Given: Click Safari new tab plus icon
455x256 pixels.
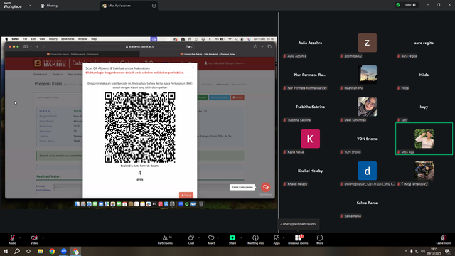Looking at the screenshot, I should pyautogui.click(x=262, y=46).
